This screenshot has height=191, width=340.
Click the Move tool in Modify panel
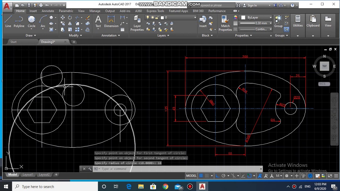point(63,18)
